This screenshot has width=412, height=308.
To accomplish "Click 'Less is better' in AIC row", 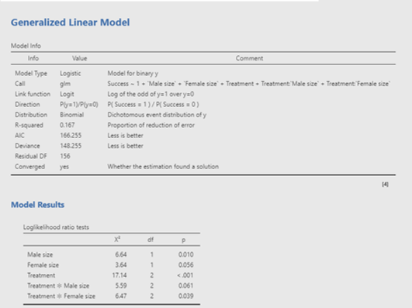I will click(x=125, y=136).
